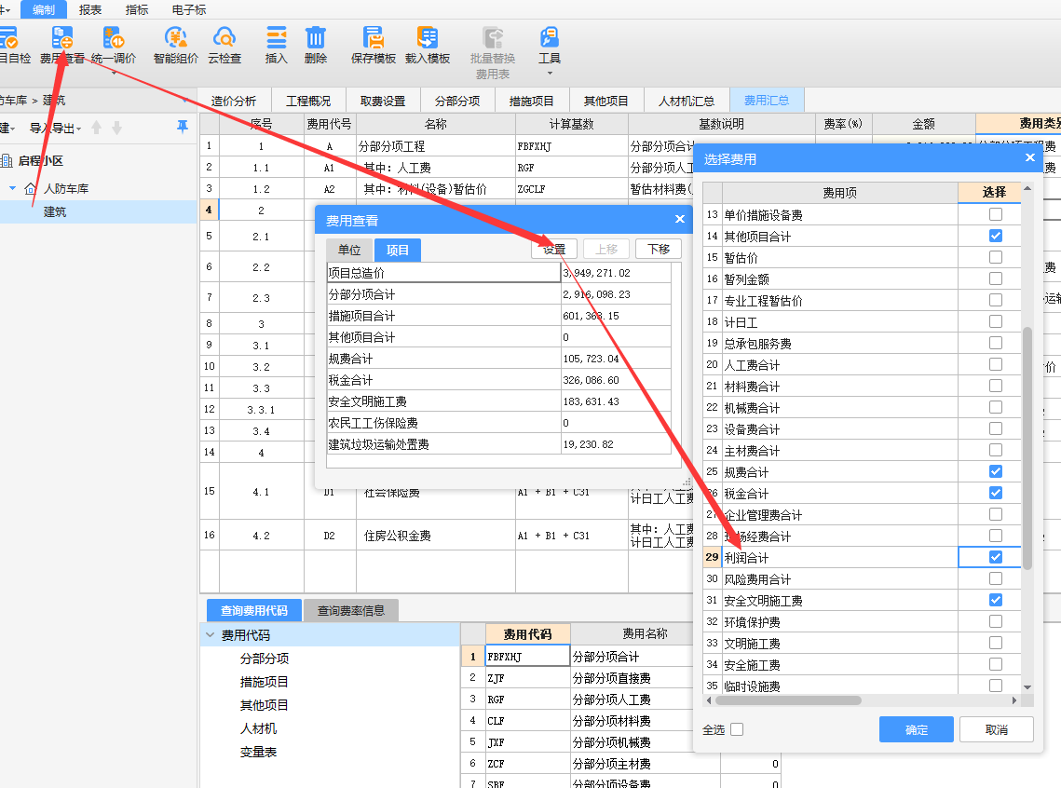Uncheck the 安全文明施工费 checkbox
The height and width of the screenshot is (788, 1061).
coord(996,600)
